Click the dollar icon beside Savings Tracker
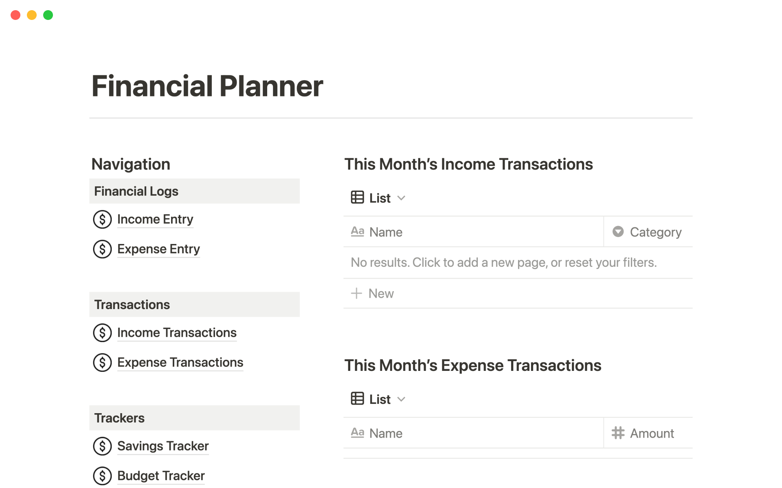 [102, 447]
